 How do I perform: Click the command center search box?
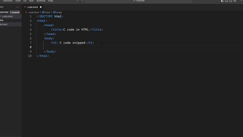tap(139, 1)
